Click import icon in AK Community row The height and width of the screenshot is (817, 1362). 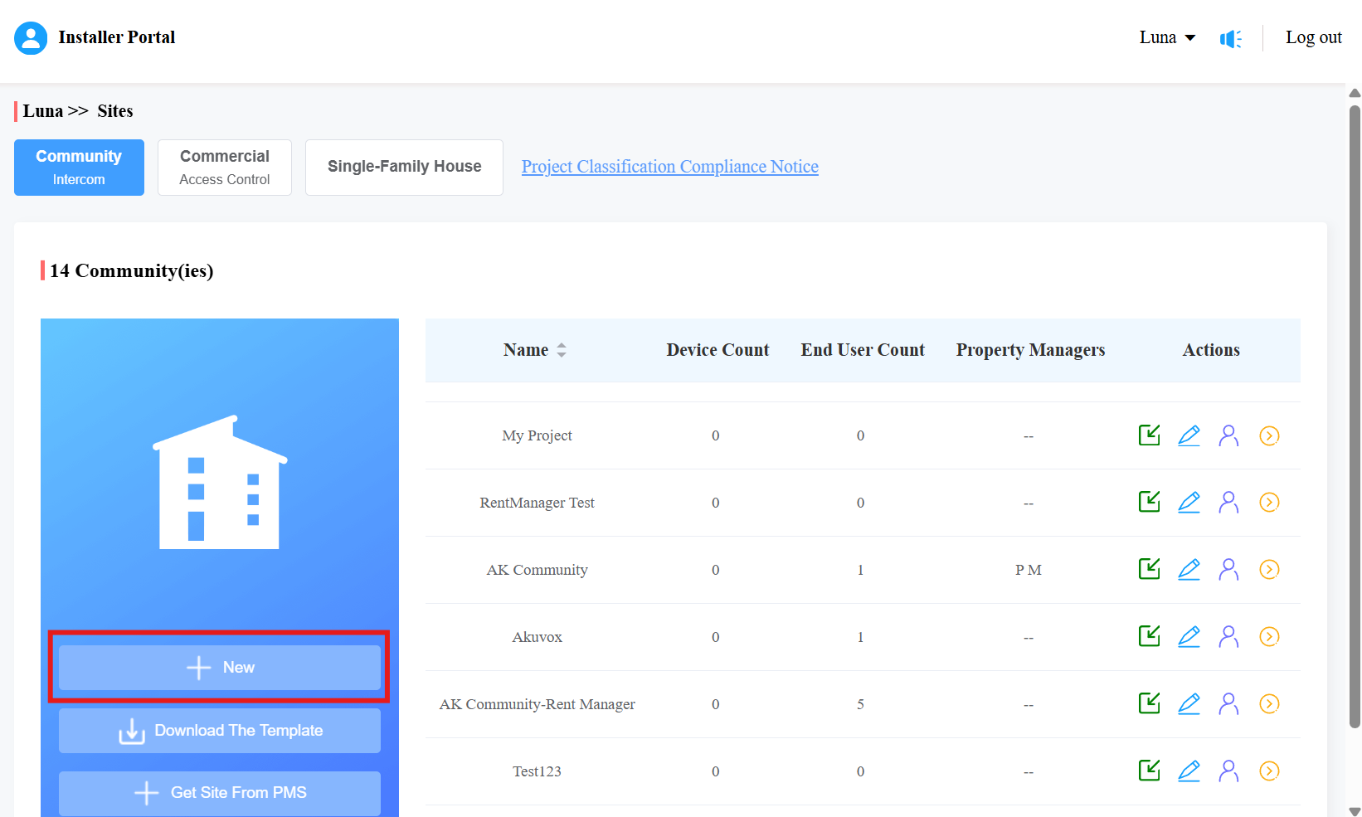[1149, 569]
